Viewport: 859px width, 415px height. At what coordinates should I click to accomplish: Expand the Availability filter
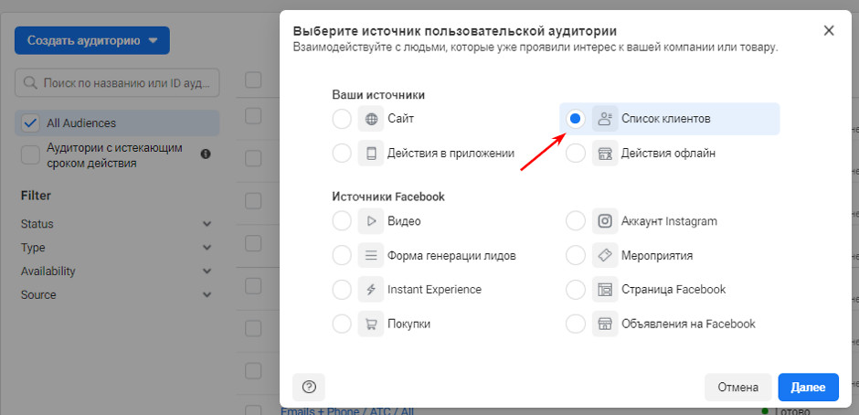(x=207, y=271)
